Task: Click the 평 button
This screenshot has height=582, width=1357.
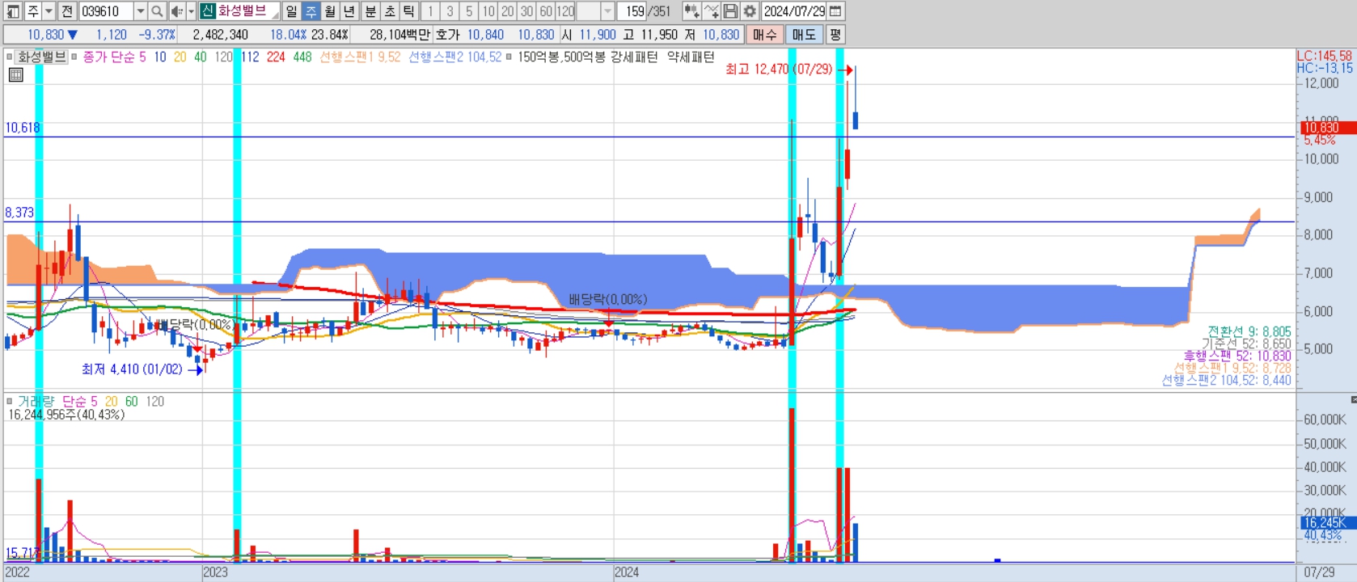Action: coord(835,35)
